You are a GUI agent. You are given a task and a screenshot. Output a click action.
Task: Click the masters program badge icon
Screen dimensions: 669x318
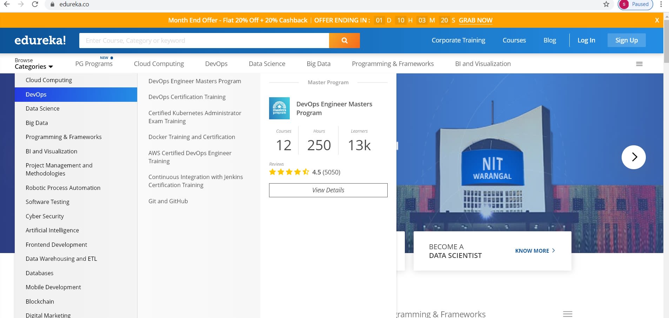pyautogui.click(x=279, y=108)
